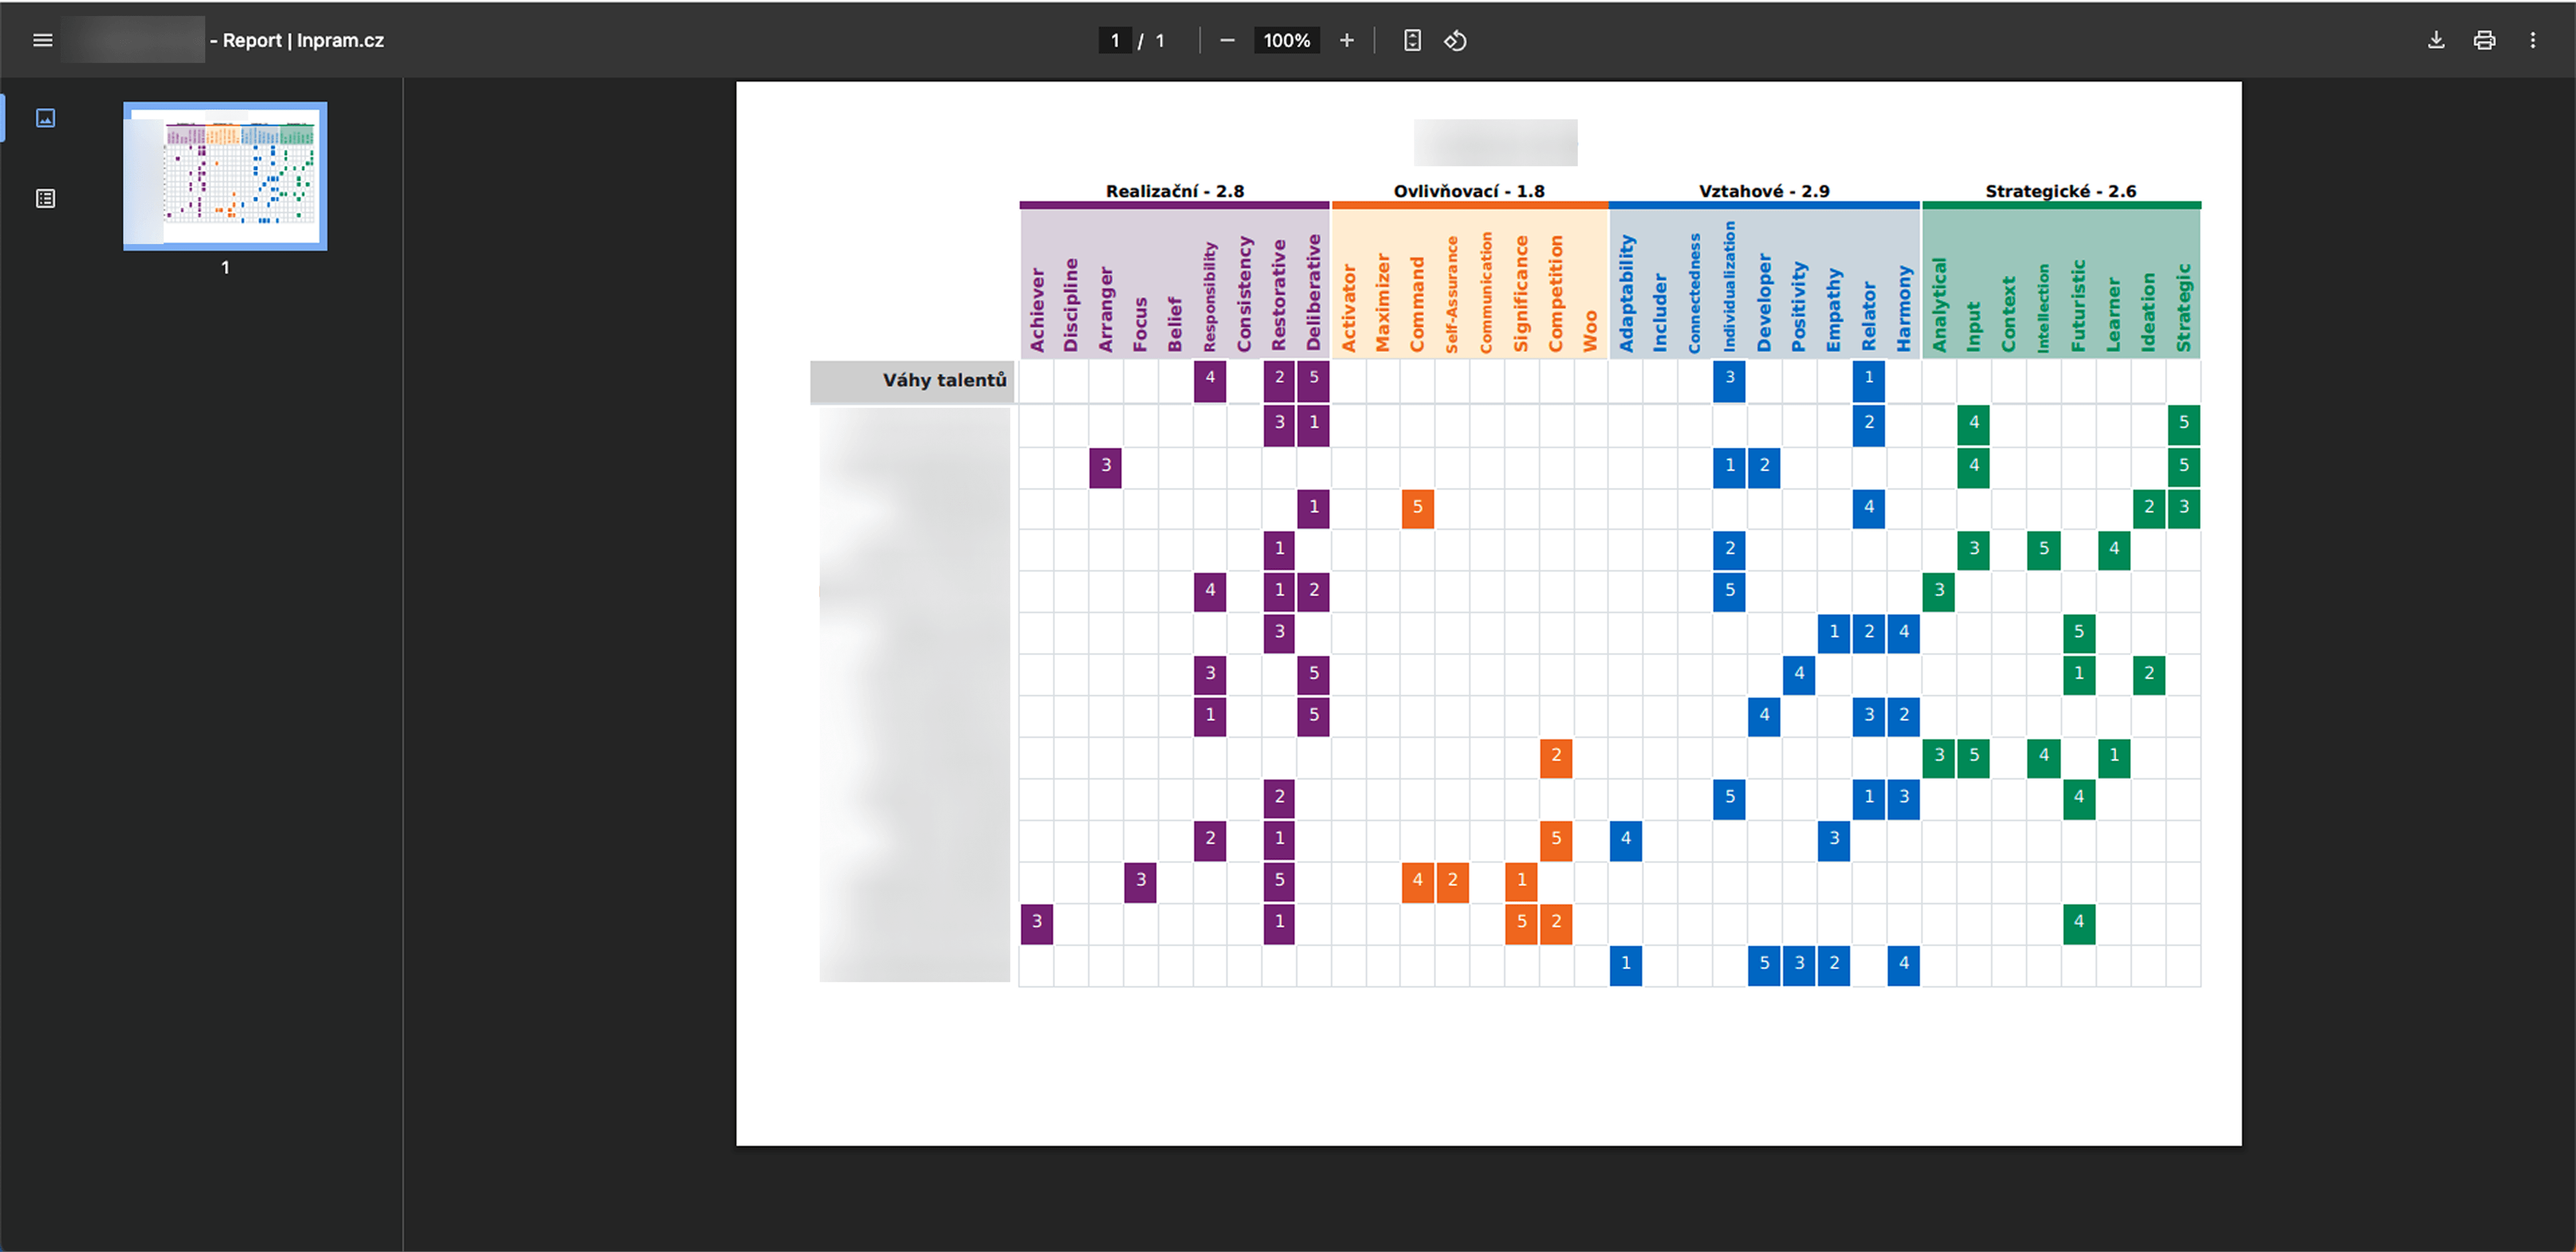
Task: Click the zoom out minus icon
Action: (1227, 40)
